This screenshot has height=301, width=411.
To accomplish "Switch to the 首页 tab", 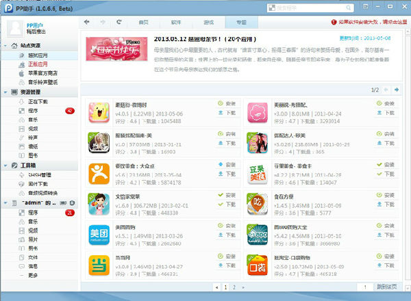I will tap(143, 23).
